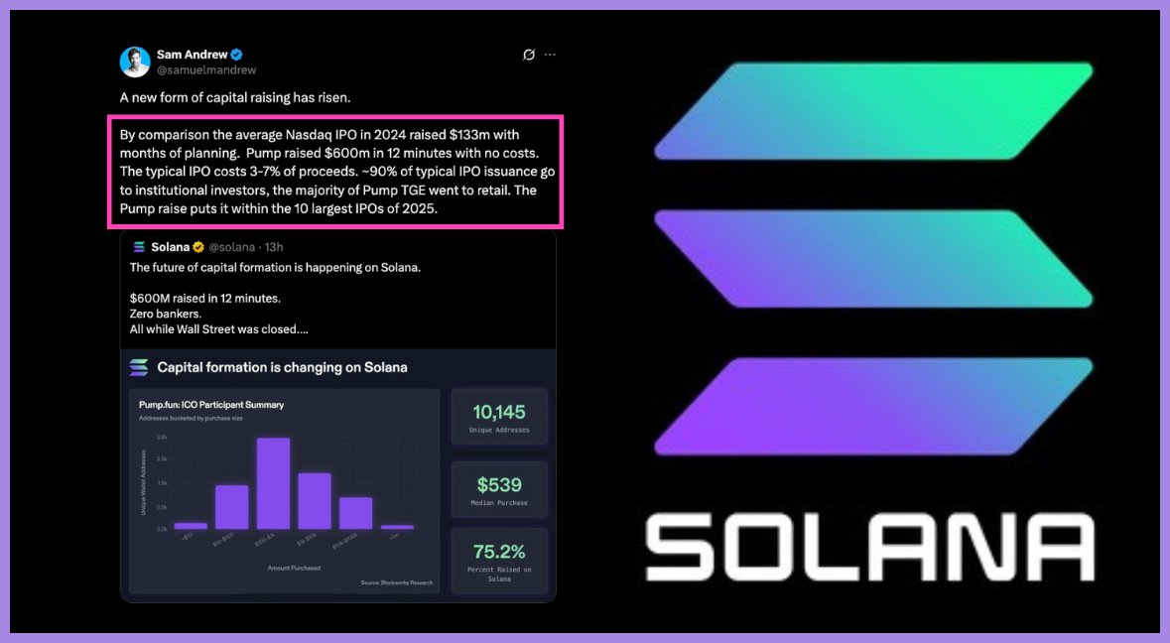Open the Solana account name in quote
This screenshot has height=643, width=1170.
point(170,247)
